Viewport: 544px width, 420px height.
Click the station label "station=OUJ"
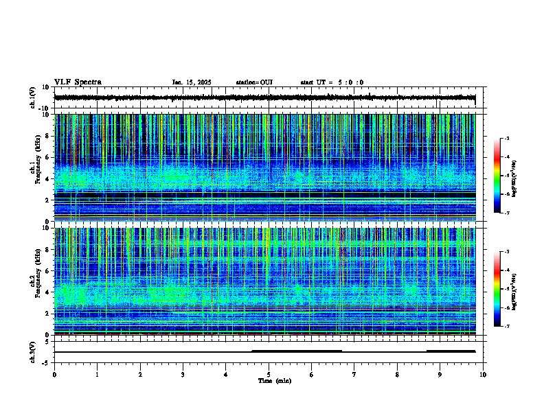[x=254, y=82]
